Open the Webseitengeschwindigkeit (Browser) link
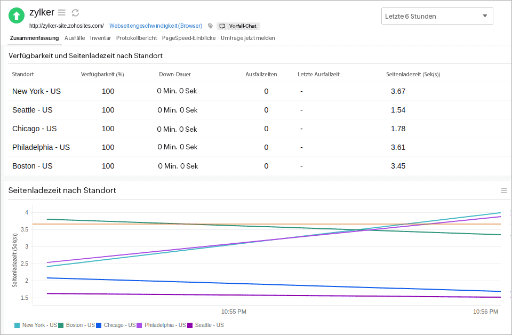Screen dimensions: 512x335 (156, 26)
